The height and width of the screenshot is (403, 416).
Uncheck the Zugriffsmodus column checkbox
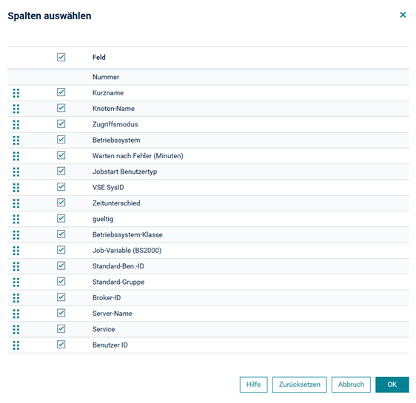pos(61,123)
